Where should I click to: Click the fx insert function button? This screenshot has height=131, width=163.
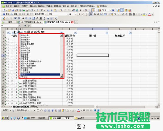(29, 25)
